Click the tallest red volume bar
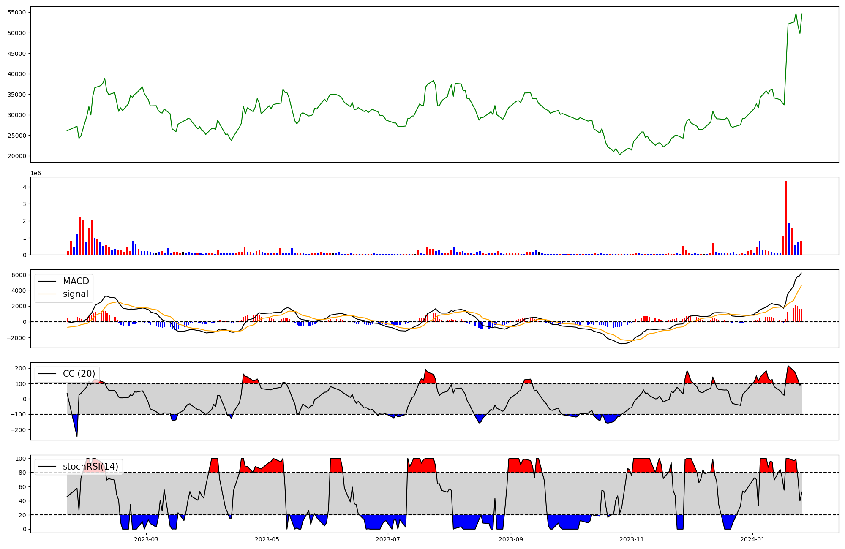Screen dimensions: 845x549 click(786, 217)
